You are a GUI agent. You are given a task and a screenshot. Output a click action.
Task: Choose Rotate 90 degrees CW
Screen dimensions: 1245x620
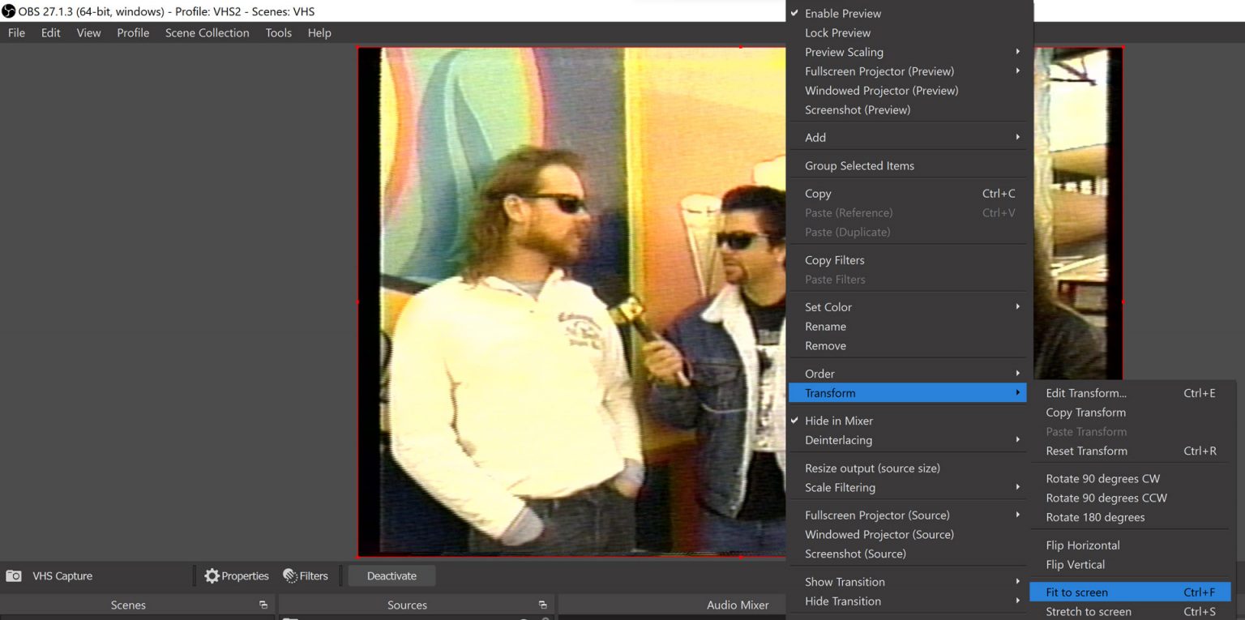pyautogui.click(x=1102, y=478)
